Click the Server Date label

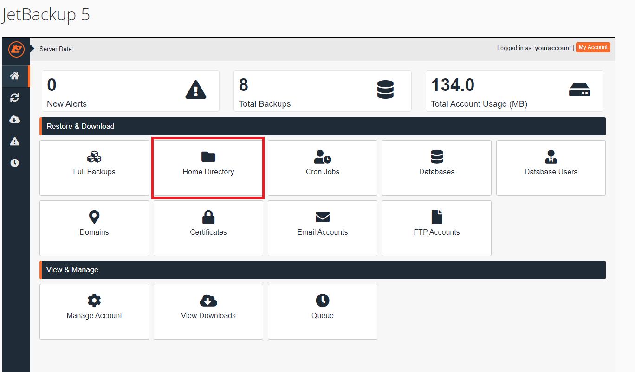pyautogui.click(x=56, y=49)
